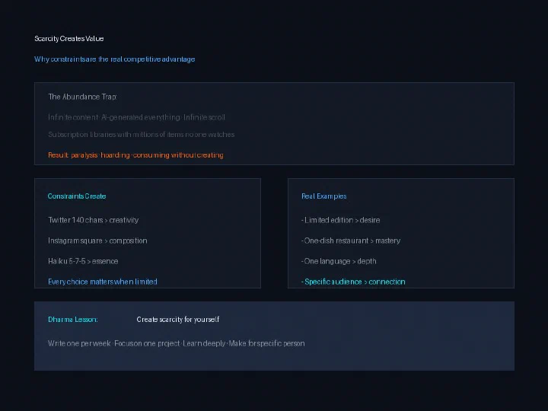Click the 'Scarcity Creates Value' title
Viewport: 548px width, 411px height.
[68, 39]
